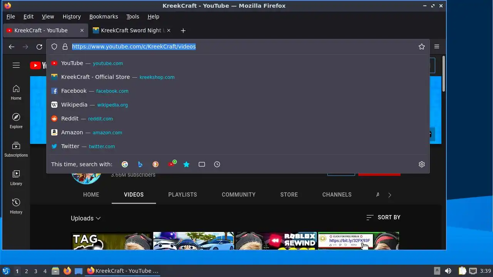Search this time with Bing
The width and height of the screenshot is (493, 277).
point(140,164)
